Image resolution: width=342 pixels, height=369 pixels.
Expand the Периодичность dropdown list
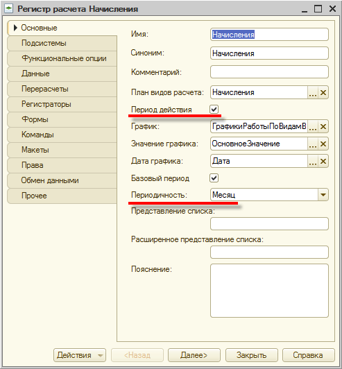click(x=323, y=195)
